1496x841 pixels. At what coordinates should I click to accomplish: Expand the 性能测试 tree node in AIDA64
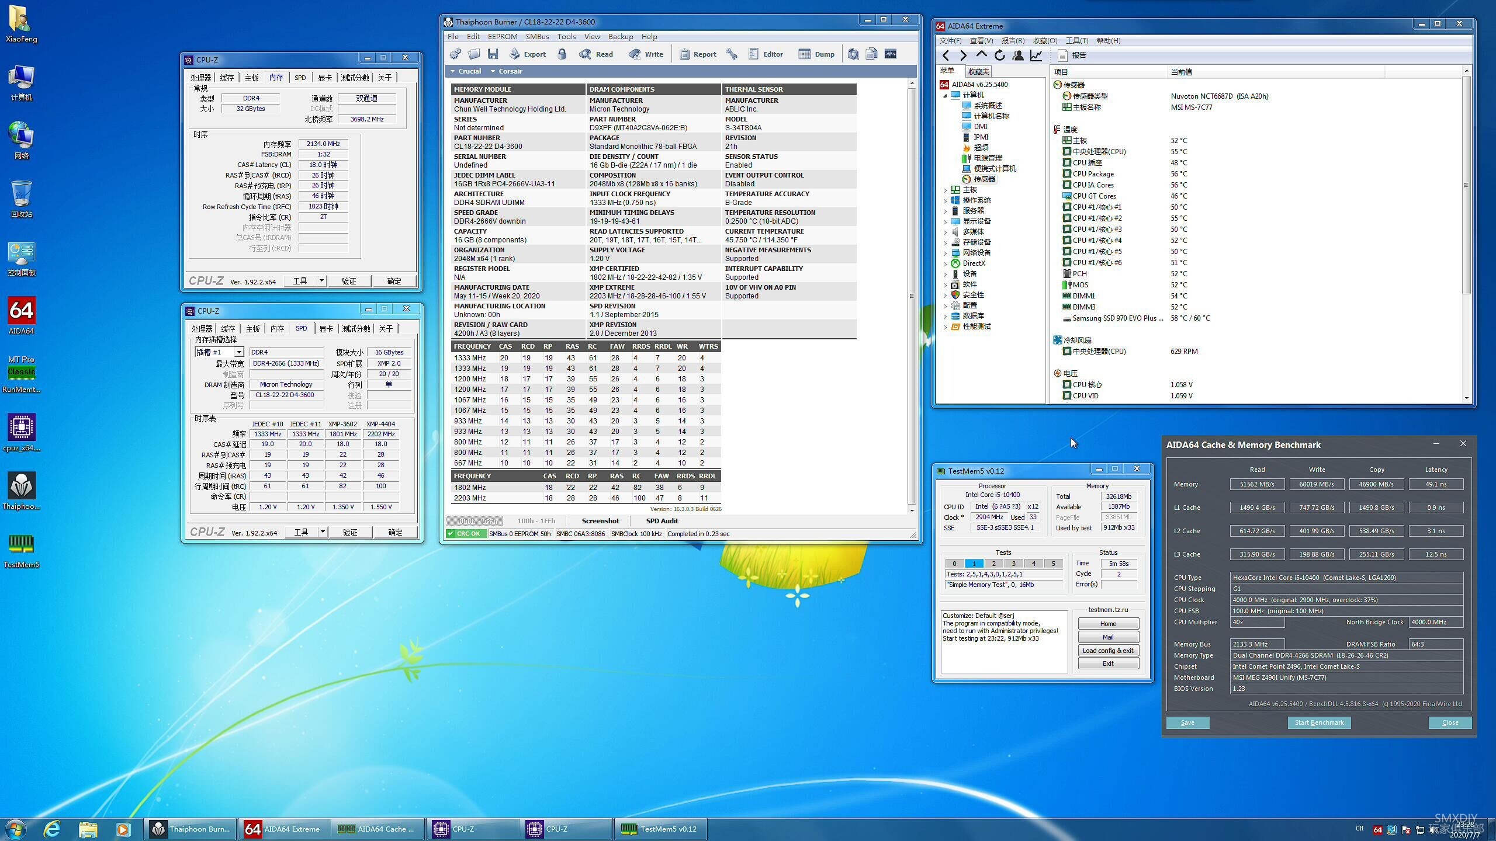pos(945,326)
